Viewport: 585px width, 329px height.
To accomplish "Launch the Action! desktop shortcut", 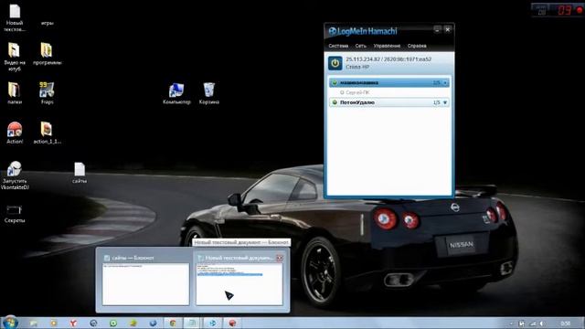I will (15, 133).
